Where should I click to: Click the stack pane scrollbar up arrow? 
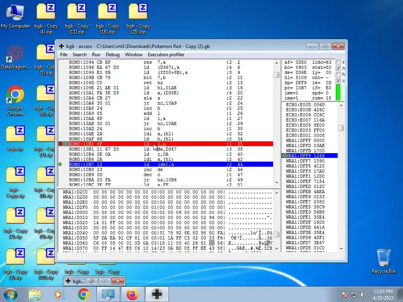(341, 105)
